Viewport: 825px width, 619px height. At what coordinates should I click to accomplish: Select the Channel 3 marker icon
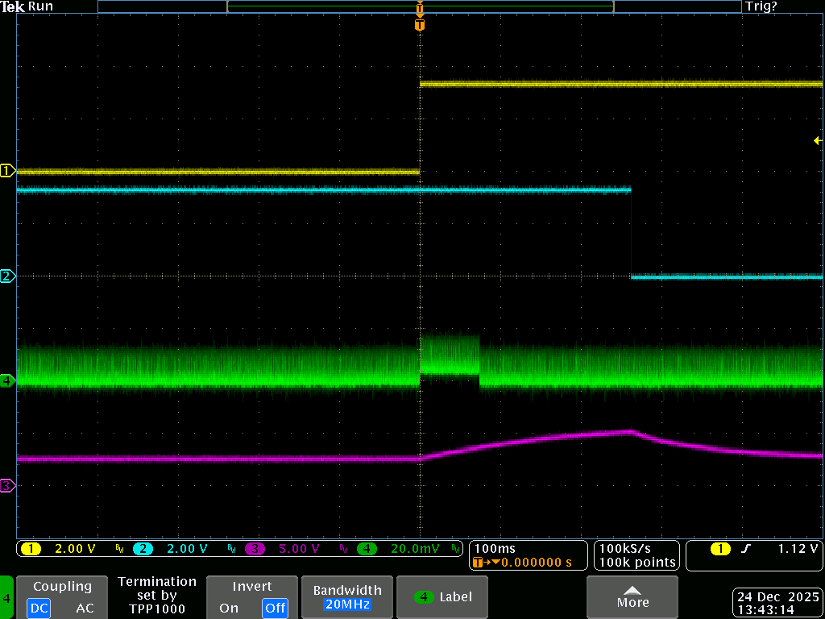(6, 485)
